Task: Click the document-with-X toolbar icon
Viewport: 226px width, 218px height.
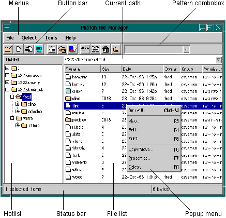Action: 19,49
